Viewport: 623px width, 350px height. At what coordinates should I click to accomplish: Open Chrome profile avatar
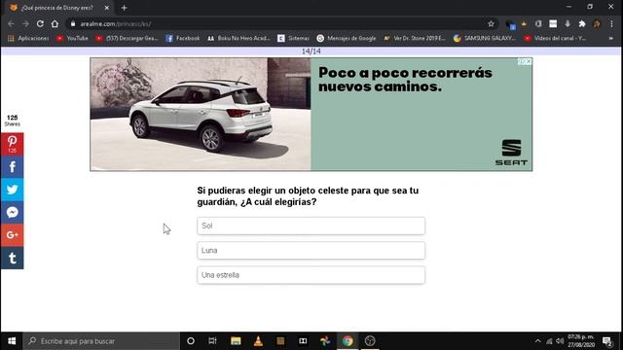pyautogui.click(x=597, y=23)
